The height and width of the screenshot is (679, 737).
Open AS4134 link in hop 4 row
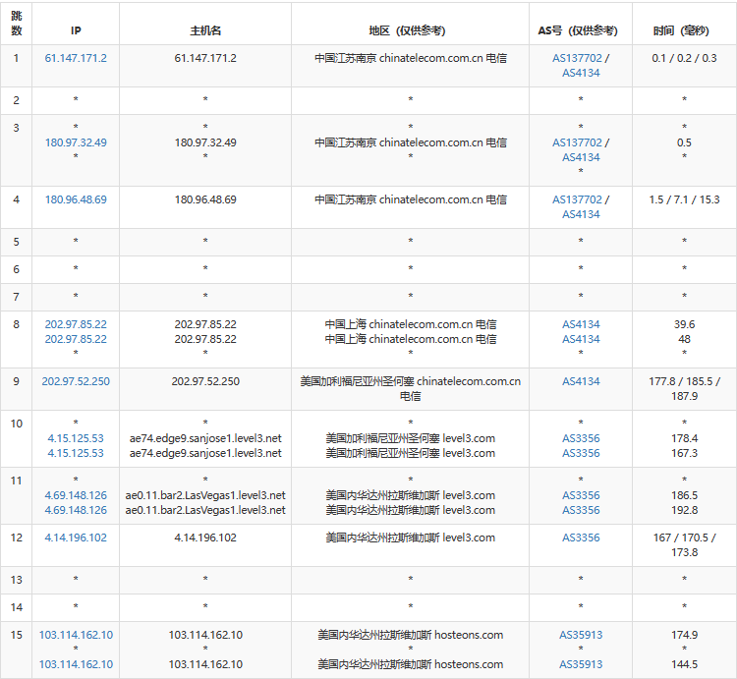pos(581,214)
